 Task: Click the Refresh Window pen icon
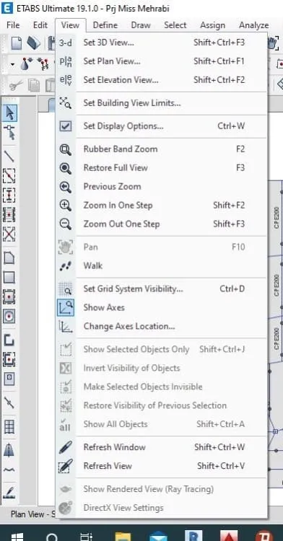pyautogui.click(x=65, y=447)
